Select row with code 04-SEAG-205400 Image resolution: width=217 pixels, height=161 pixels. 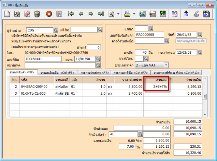(106, 87)
